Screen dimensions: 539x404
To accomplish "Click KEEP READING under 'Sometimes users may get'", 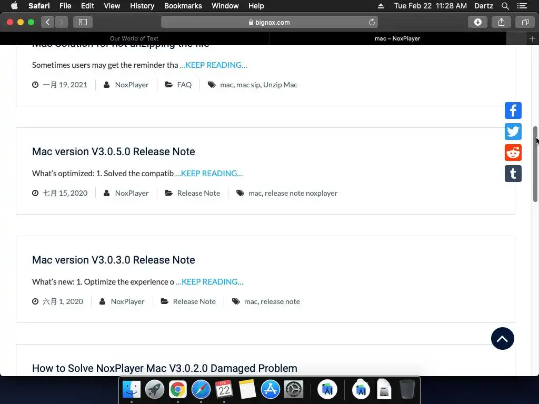I will tap(214, 65).
